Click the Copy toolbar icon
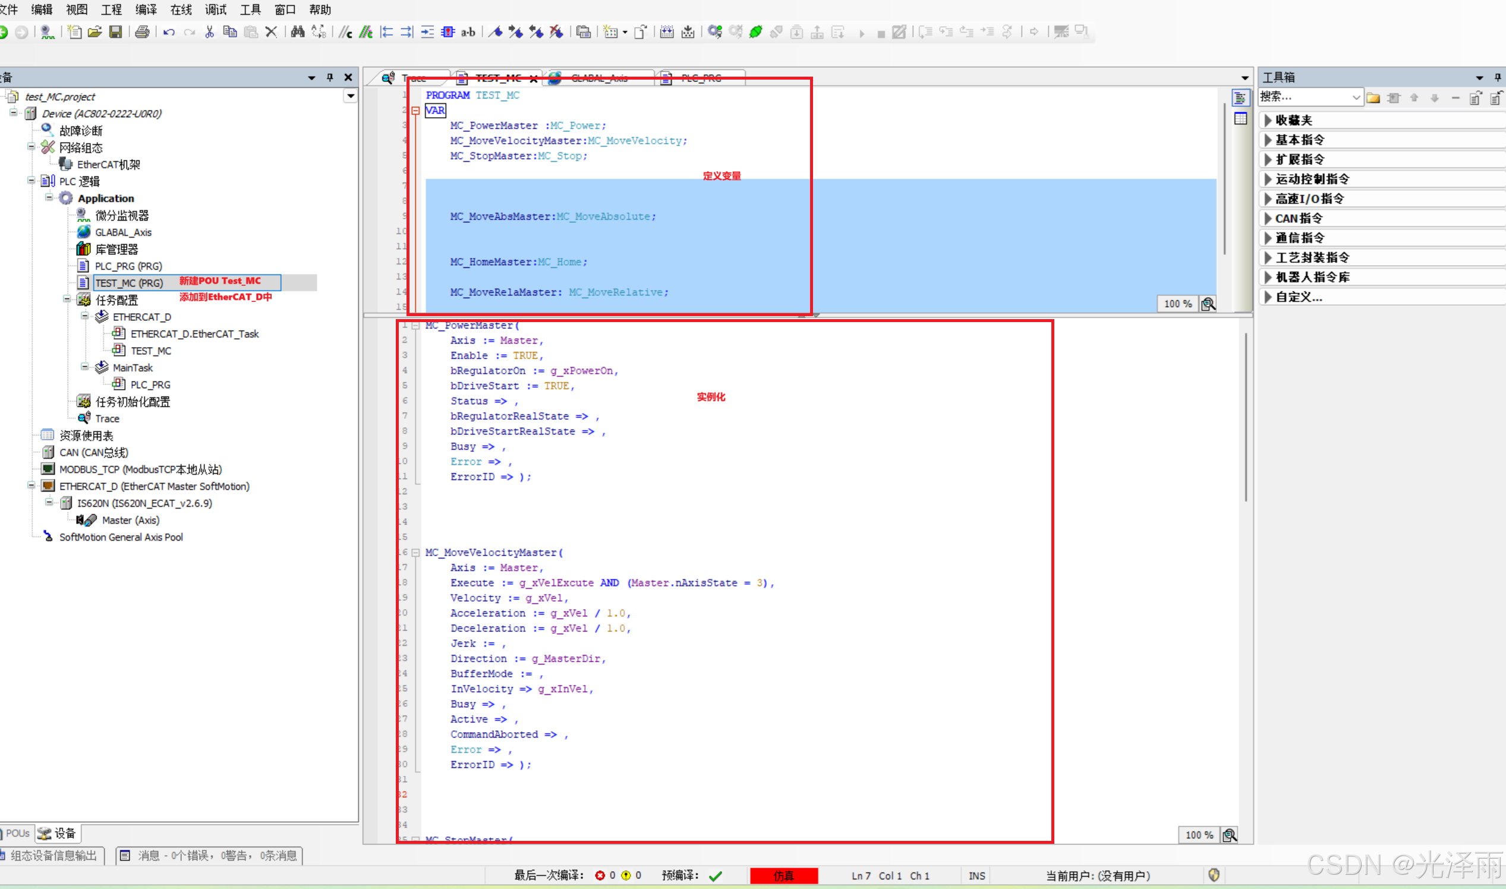This screenshot has height=889, width=1506. tap(229, 32)
